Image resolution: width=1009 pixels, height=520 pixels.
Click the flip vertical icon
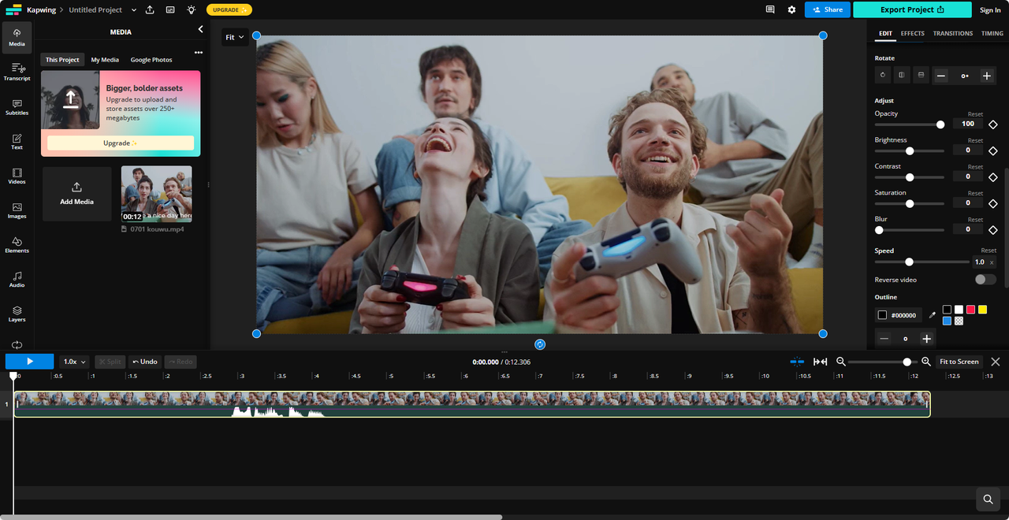pos(921,76)
